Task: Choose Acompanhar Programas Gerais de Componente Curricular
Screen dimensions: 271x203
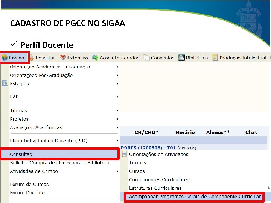Action: click(195, 197)
